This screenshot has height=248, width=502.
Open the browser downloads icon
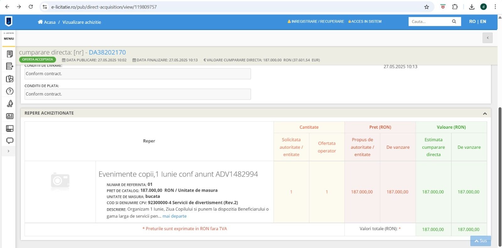pyautogui.click(x=471, y=7)
